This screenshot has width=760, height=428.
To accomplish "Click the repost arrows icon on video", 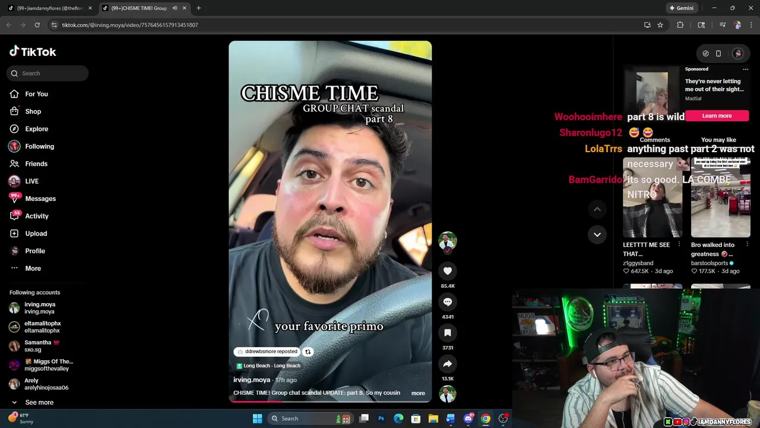I will coord(308,351).
